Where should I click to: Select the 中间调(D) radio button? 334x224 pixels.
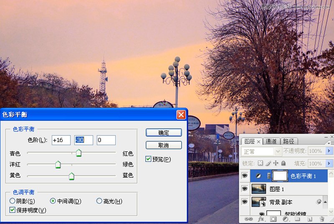tap(53, 201)
